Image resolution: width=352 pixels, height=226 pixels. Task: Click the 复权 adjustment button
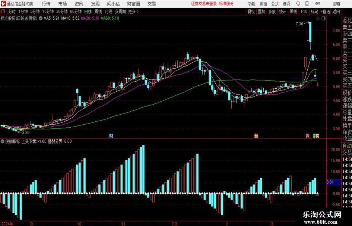[251, 12]
